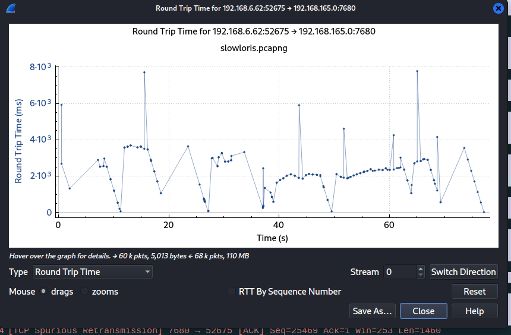Screen dimensions: 511x335
Task: Enable RTT By Sequence Number checkbox
Action: point(233,292)
